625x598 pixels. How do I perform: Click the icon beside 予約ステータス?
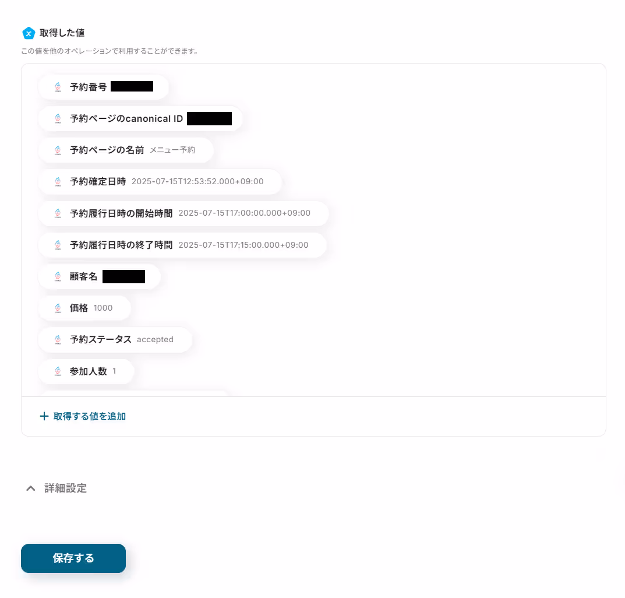(58, 339)
